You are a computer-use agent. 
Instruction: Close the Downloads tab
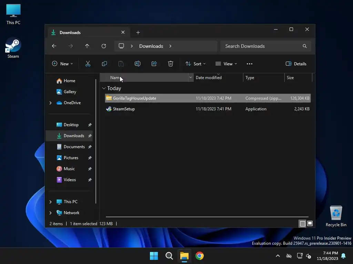pos(123,32)
